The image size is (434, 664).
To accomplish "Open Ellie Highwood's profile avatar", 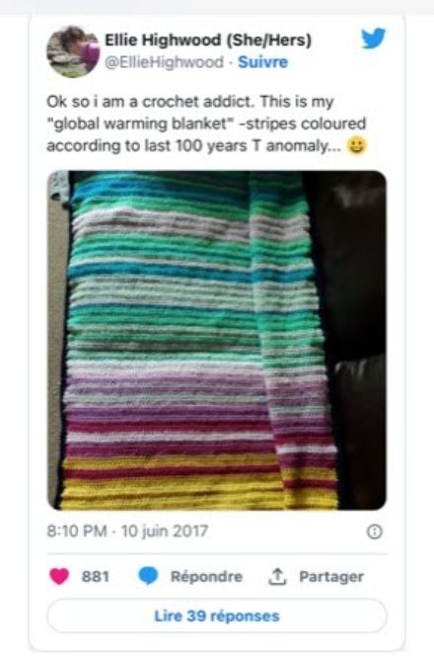I will pyautogui.click(x=73, y=51).
